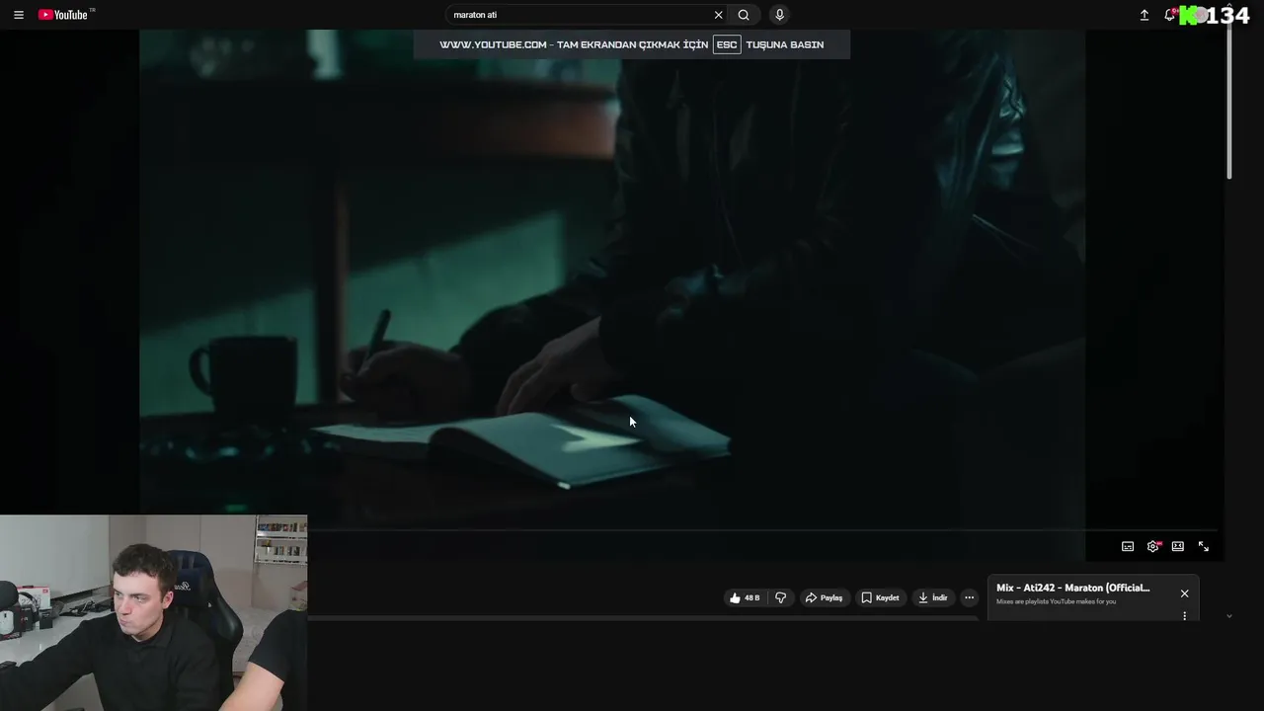Clear the search box text with X

click(x=718, y=15)
